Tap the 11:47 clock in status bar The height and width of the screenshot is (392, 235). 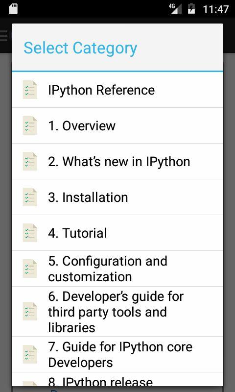tap(216, 9)
